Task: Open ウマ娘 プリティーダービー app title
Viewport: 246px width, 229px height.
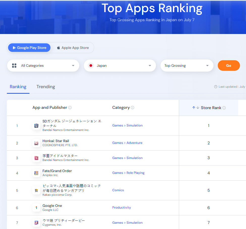Action: click(x=64, y=220)
